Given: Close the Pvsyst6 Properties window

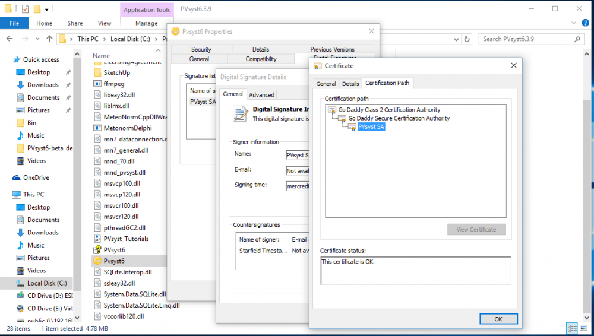Looking at the screenshot, I should coord(371,31).
